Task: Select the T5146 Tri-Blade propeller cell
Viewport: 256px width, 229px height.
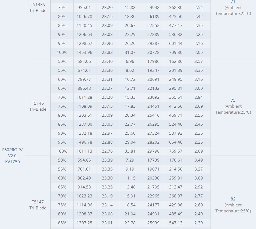Action: 38,106
